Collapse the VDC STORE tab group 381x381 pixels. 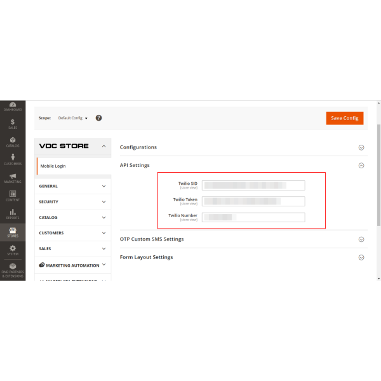[104, 146]
